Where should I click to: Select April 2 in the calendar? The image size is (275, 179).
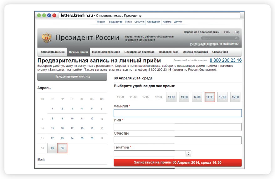(62, 109)
